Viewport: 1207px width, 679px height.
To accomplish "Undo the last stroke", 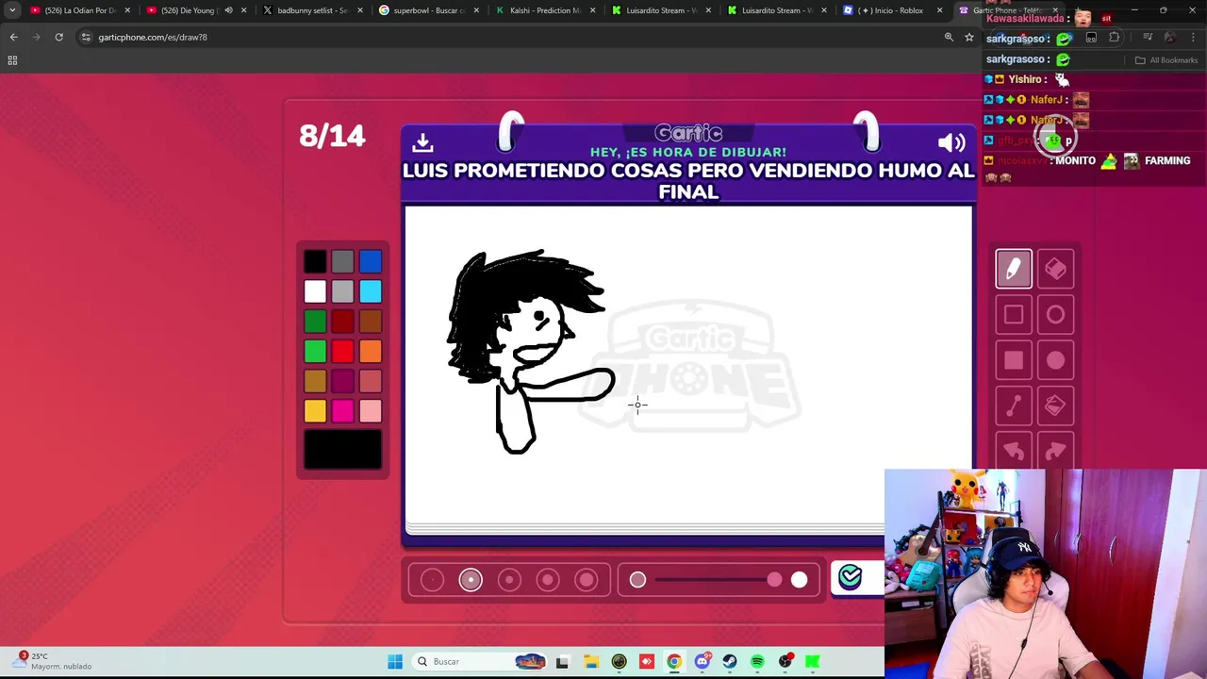I will click(1014, 451).
